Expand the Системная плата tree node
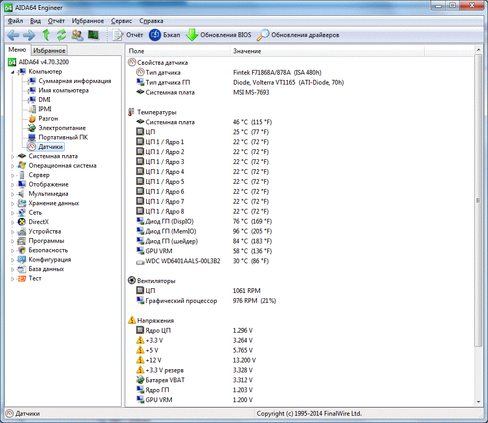This screenshot has height=423, width=488. tap(13, 157)
